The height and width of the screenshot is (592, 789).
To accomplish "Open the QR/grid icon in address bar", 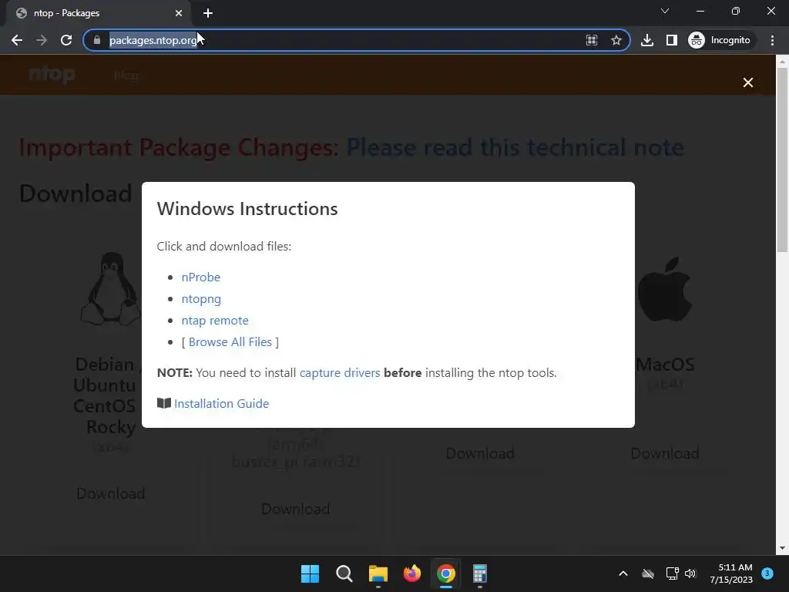I will [592, 40].
